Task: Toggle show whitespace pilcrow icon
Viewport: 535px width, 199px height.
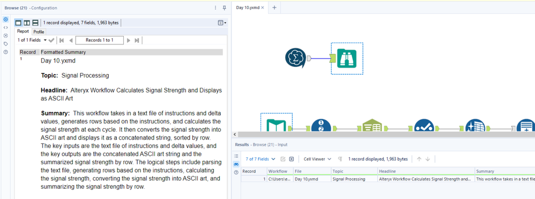Action: point(340,159)
